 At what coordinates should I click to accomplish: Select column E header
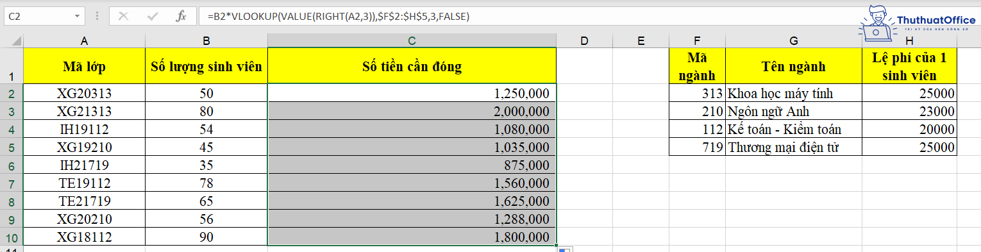pyautogui.click(x=641, y=41)
